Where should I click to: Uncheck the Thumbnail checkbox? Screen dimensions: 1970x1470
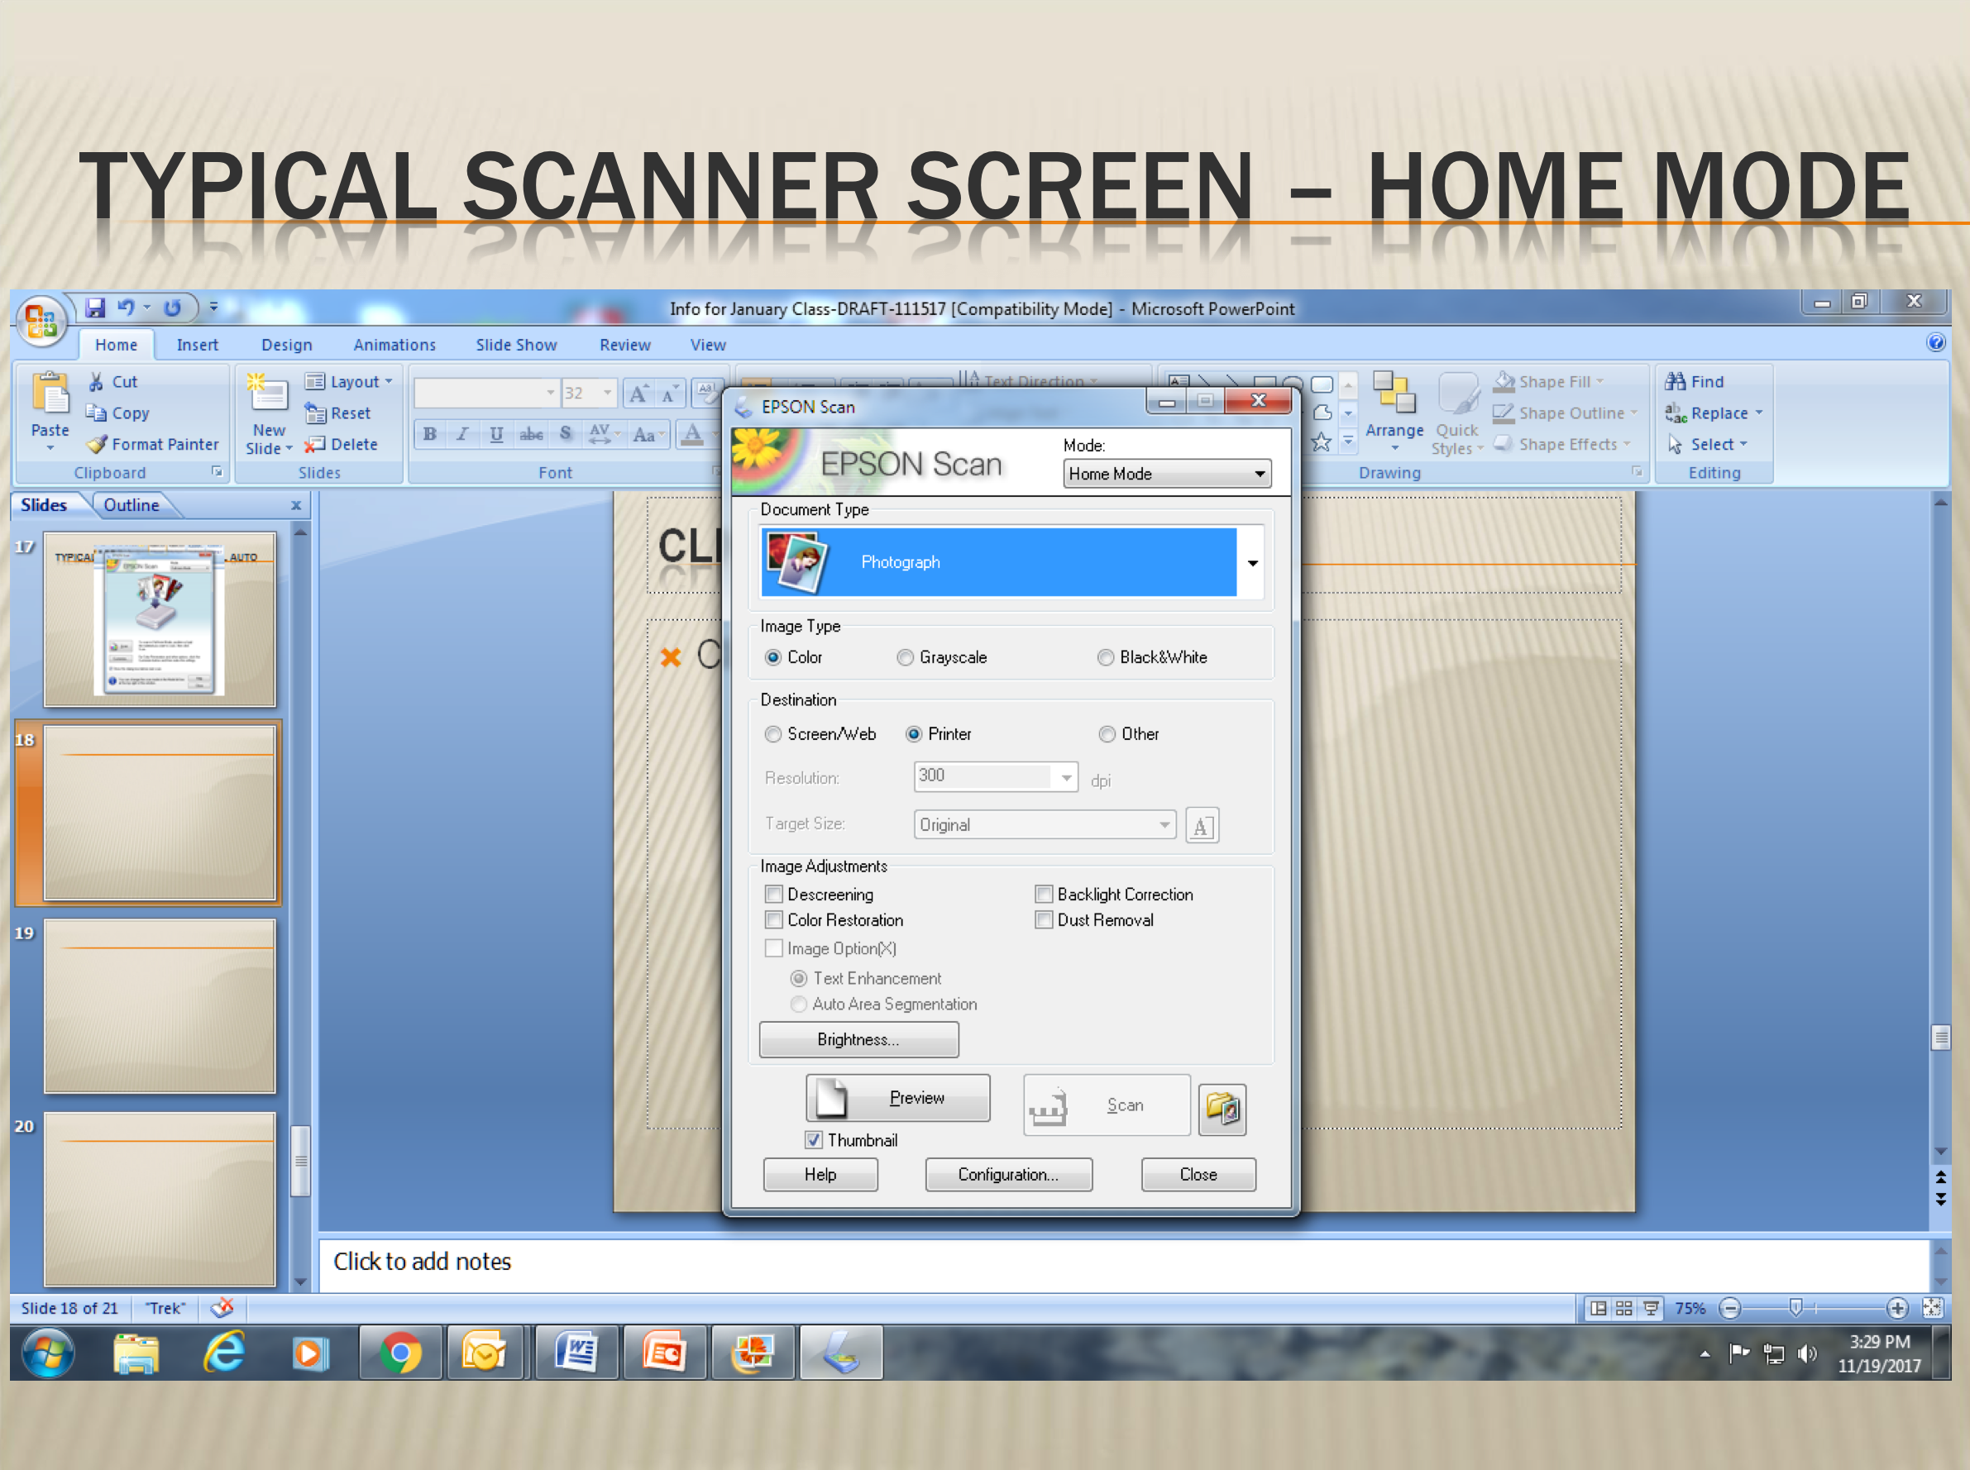[x=813, y=1140]
